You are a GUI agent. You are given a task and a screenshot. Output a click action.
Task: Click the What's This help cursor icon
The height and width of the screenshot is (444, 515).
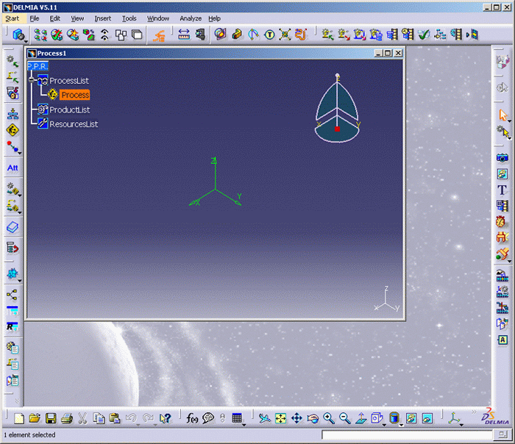pos(166,418)
